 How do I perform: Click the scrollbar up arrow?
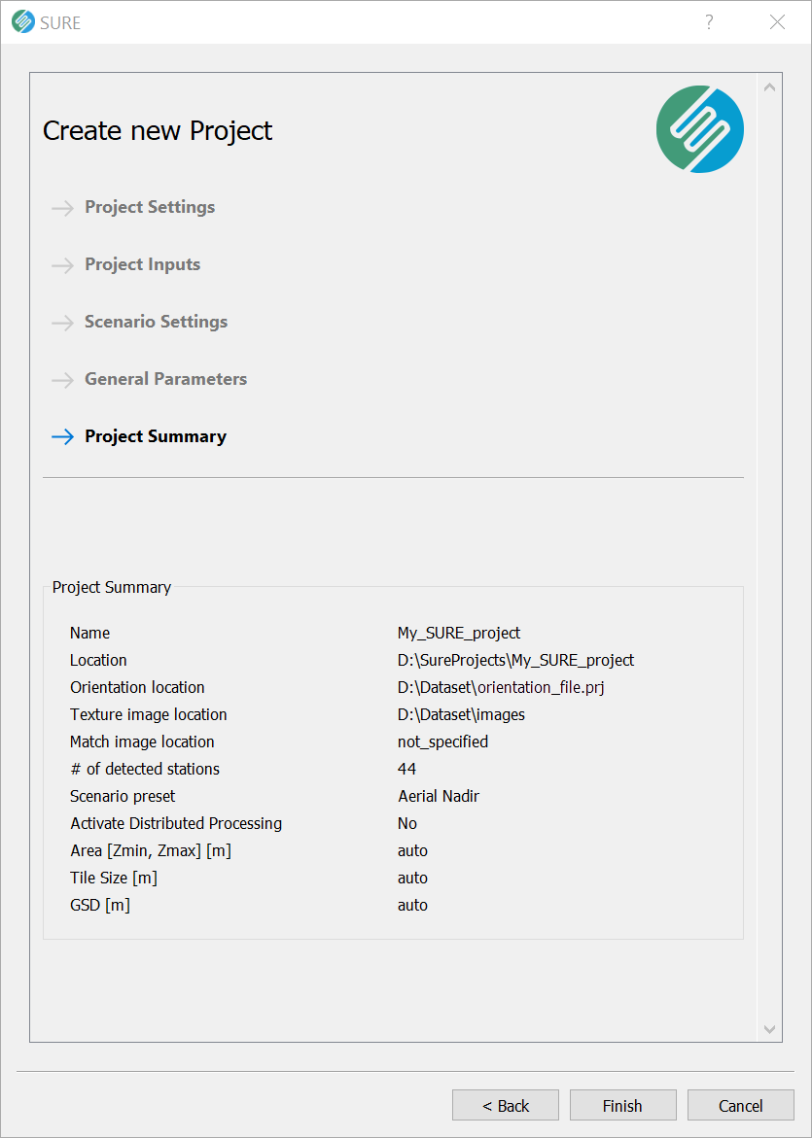[x=770, y=87]
